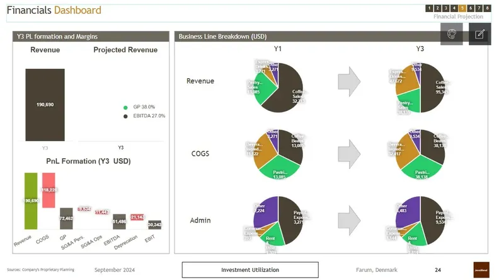Toggle the dark EBITDA 27.0% legend marker
The height and width of the screenshot is (280, 499).
pos(125,116)
